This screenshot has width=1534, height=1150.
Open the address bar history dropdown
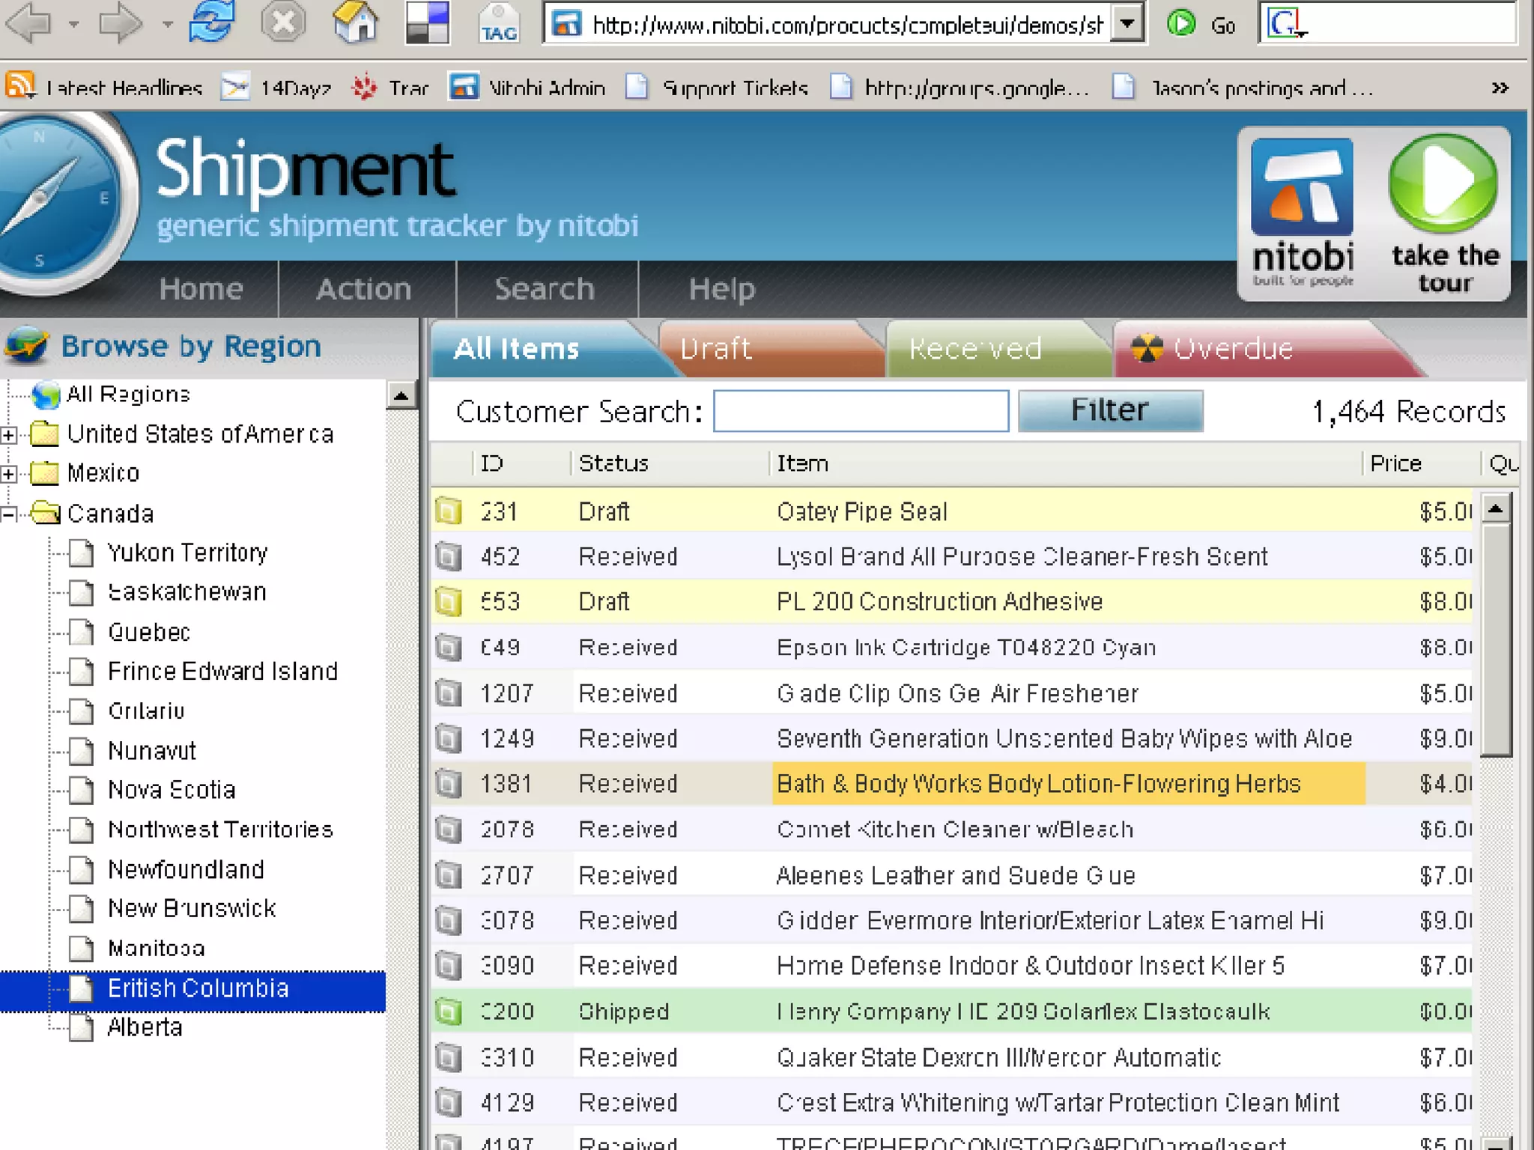(x=1127, y=25)
